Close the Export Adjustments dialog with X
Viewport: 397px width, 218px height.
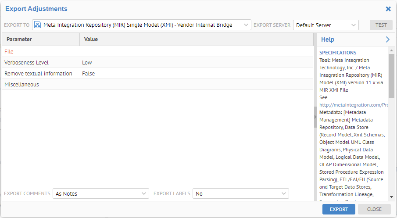[x=388, y=9]
